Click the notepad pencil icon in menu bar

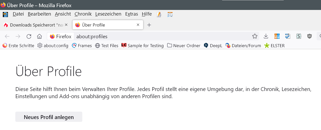click(x=159, y=15)
